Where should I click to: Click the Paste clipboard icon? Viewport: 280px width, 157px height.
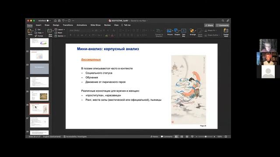30,31
